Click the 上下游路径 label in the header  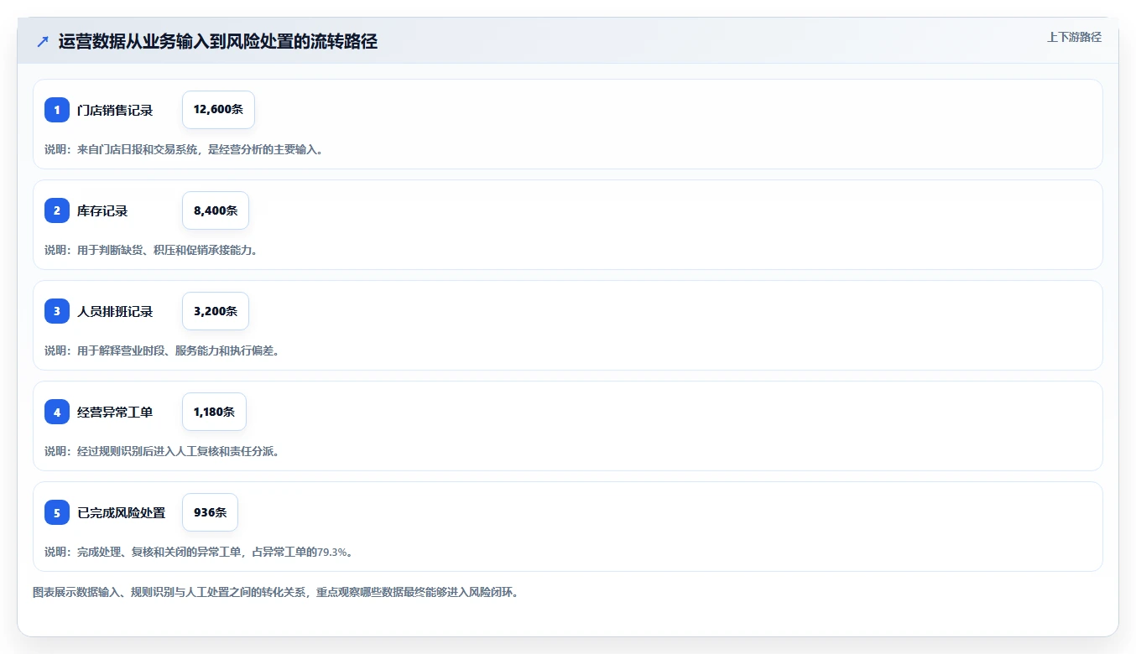pos(1074,37)
